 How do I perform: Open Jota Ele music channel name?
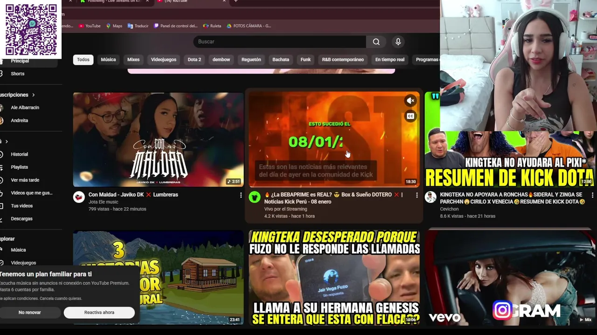coord(104,202)
